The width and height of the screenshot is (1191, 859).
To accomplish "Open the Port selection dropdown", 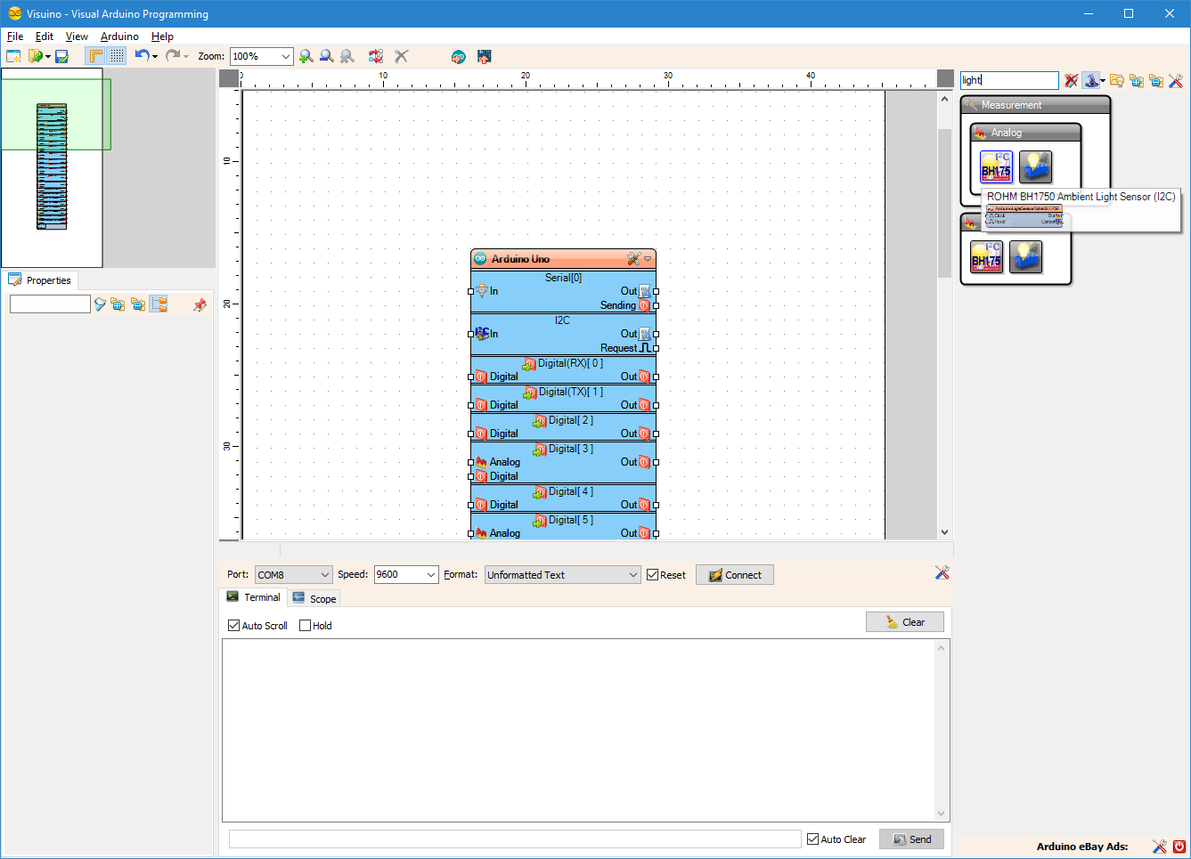I will pos(326,574).
